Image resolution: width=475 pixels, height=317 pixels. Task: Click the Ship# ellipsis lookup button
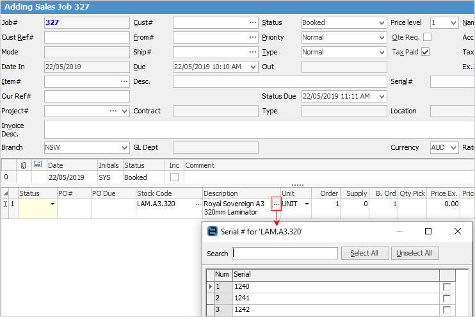tap(253, 52)
